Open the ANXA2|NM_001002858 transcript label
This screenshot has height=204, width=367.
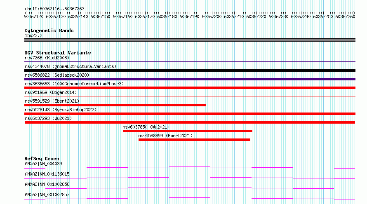pyautogui.click(x=47, y=184)
